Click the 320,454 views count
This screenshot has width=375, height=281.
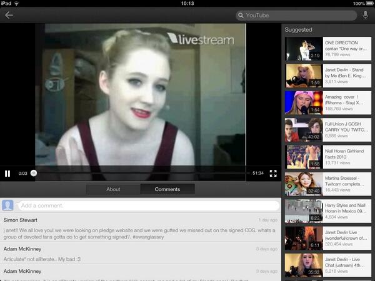pos(339,244)
